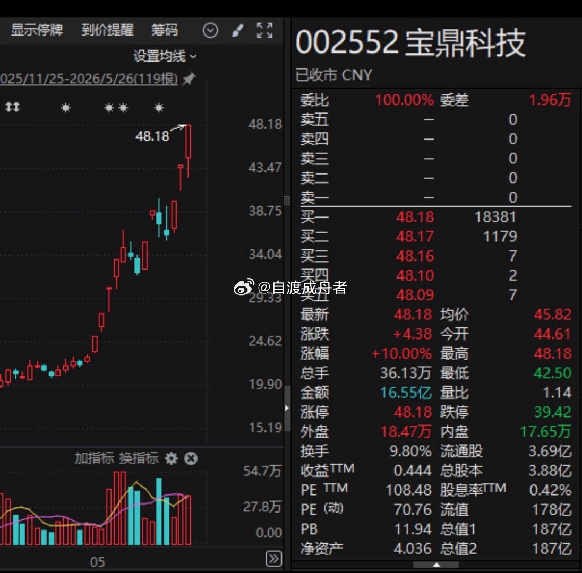Viewport: 582px width, 573px height.
Task: Click the 买一 volume 18381
Action: click(x=495, y=217)
